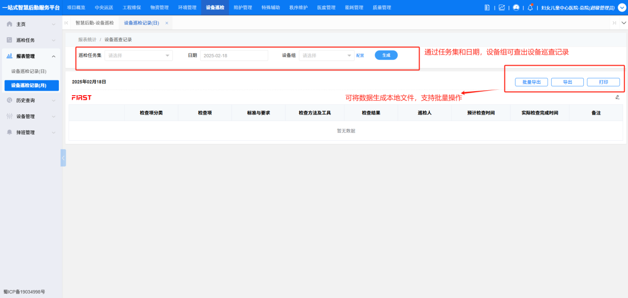
Task: Click the 日期 field showing 2025-02-18
Action: 234,56
